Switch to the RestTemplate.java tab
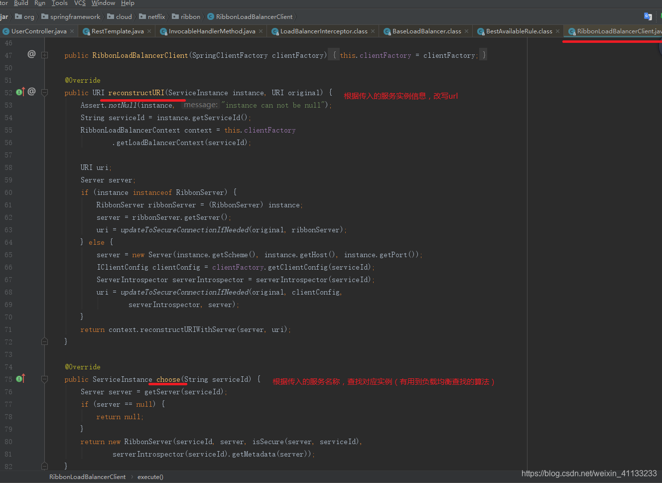The image size is (662, 483). click(x=118, y=31)
